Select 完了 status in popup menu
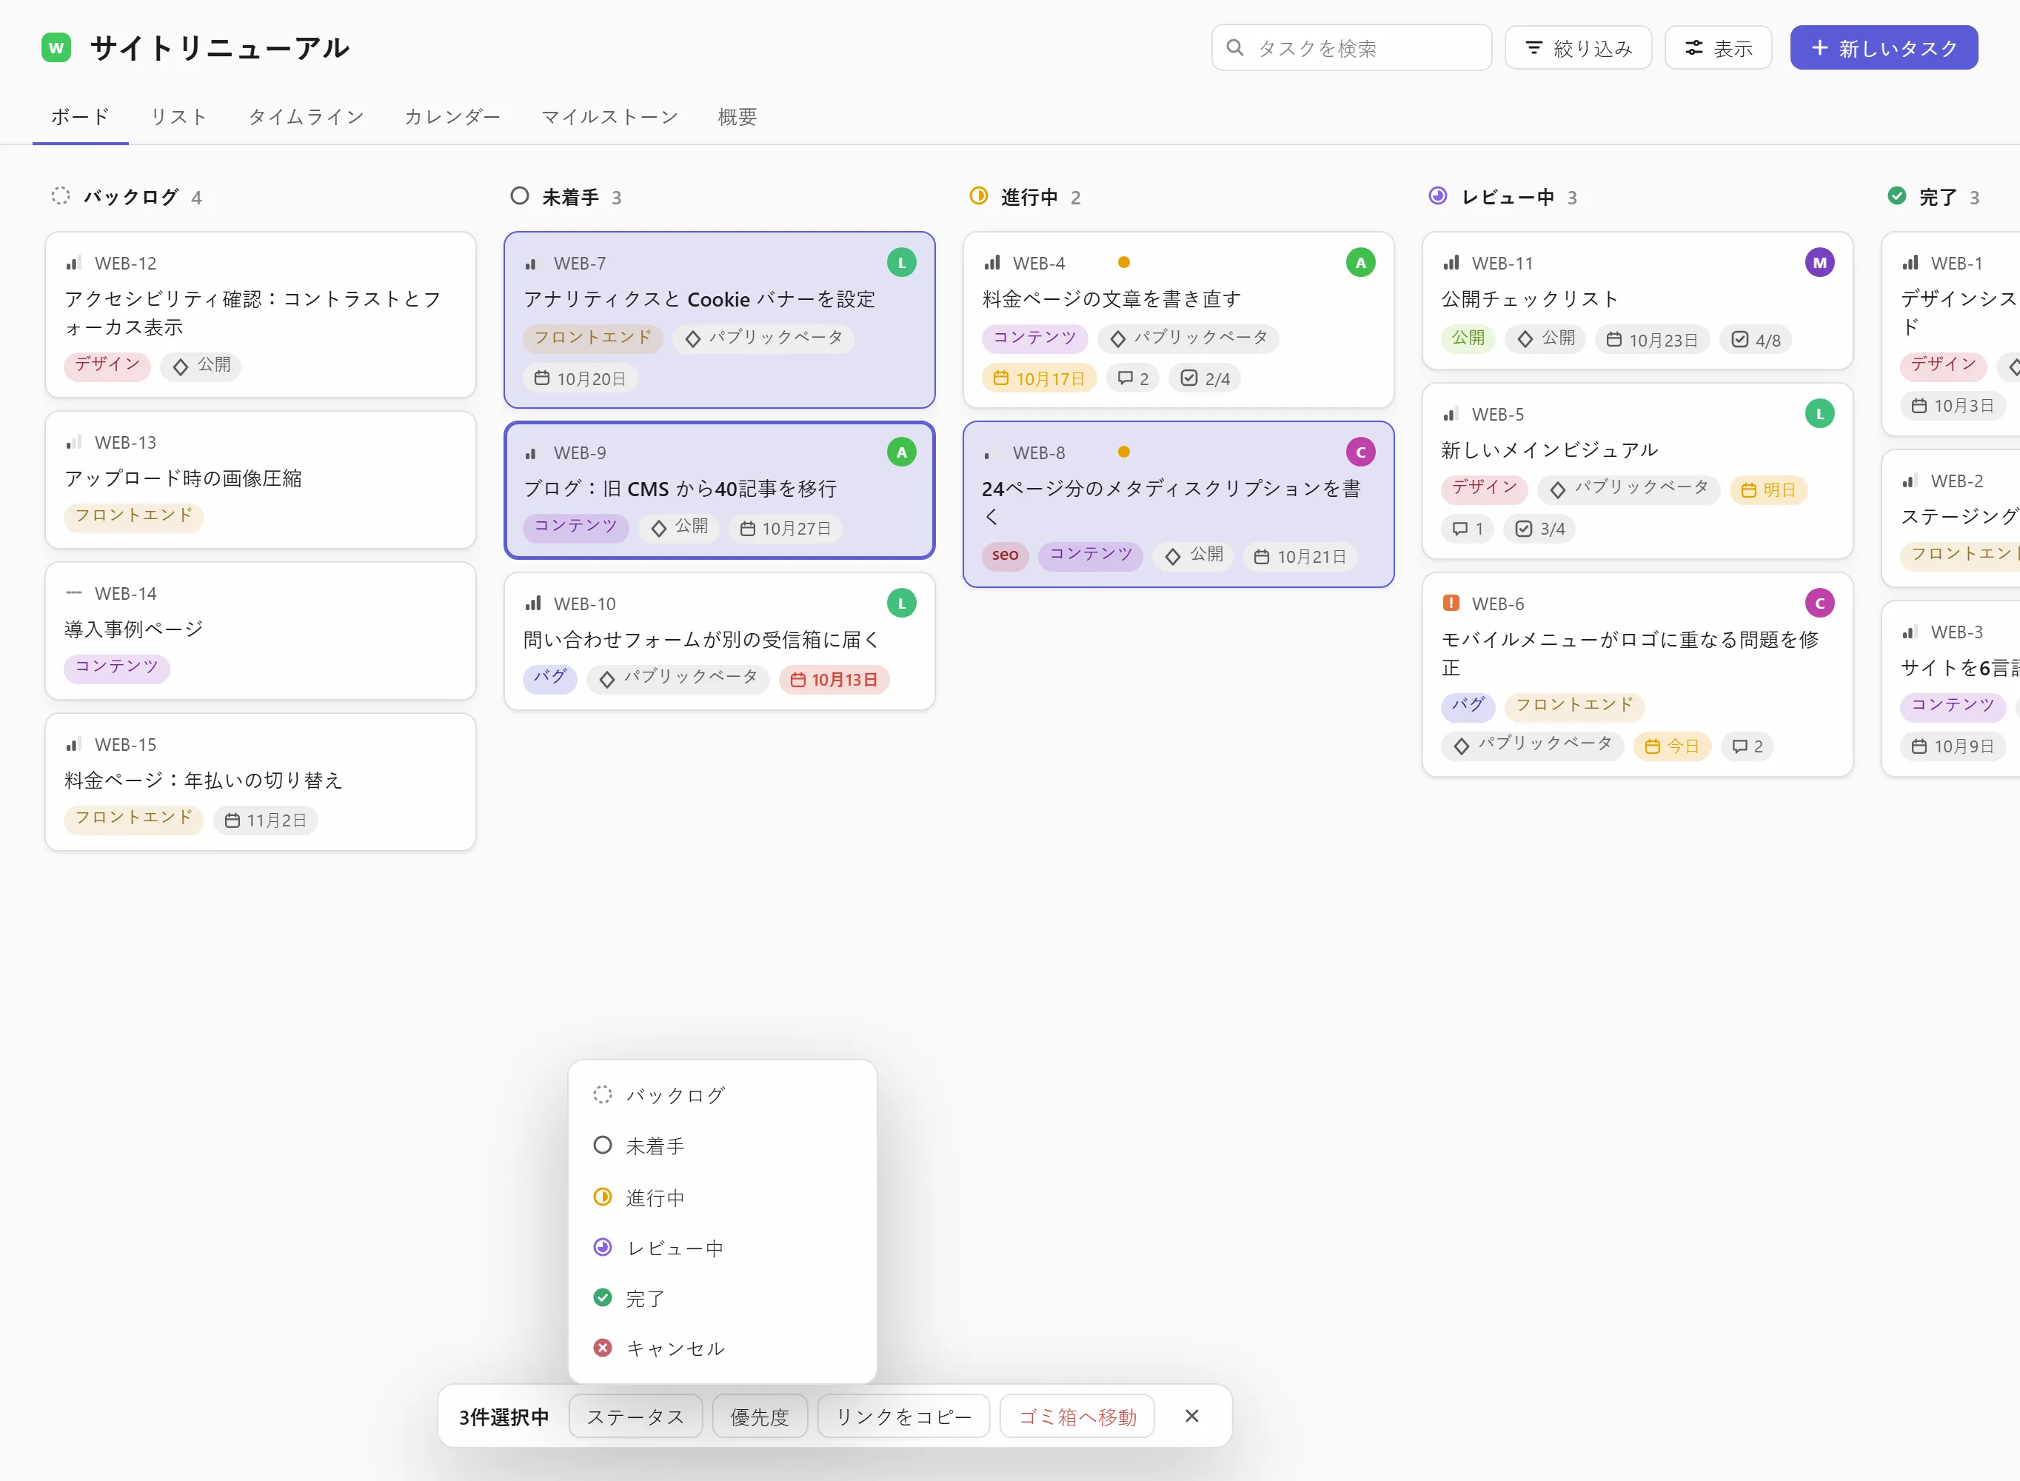 tap(722, 1298)
